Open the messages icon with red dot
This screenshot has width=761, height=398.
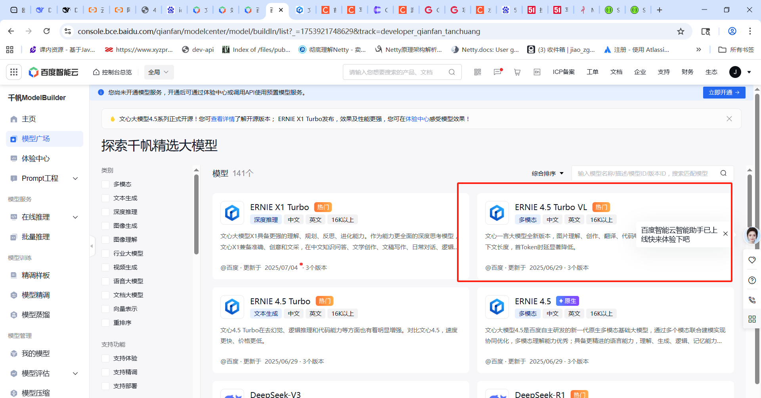pyautogui.click(x=498, y=72)
